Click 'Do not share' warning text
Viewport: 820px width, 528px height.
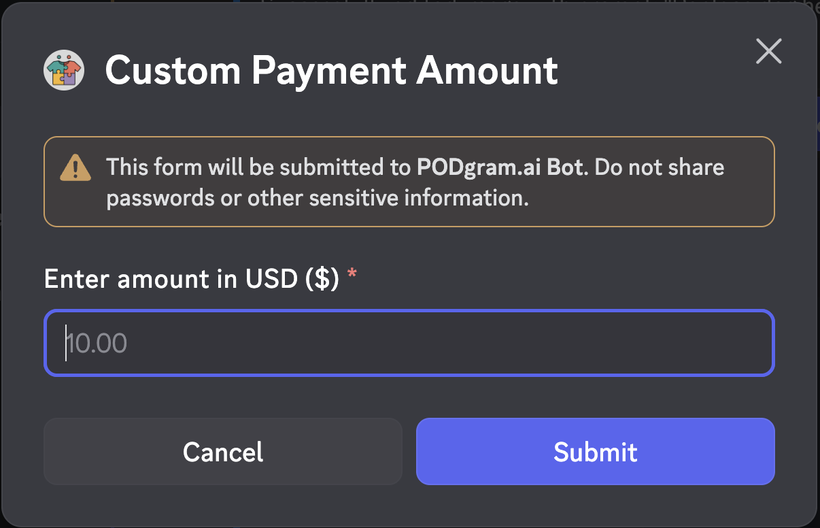660,167
